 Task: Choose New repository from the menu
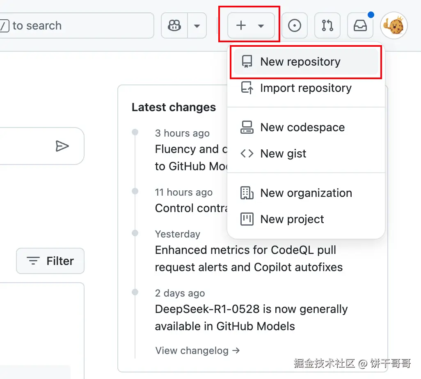coord(306,62)
